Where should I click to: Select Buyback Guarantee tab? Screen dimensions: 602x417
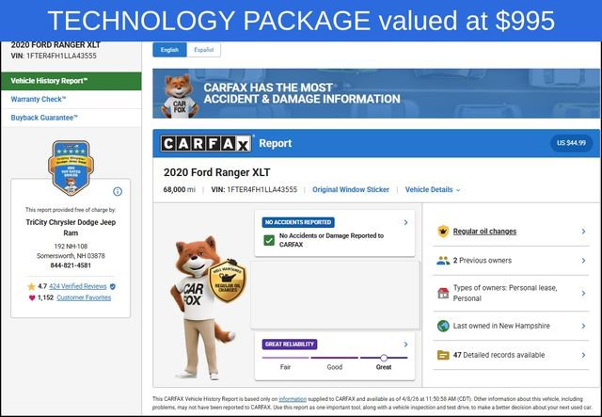click(x=71, y=118)
